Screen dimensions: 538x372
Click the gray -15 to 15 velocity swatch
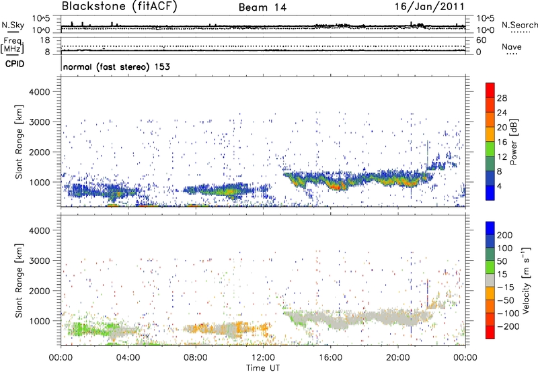pos(490,280)
